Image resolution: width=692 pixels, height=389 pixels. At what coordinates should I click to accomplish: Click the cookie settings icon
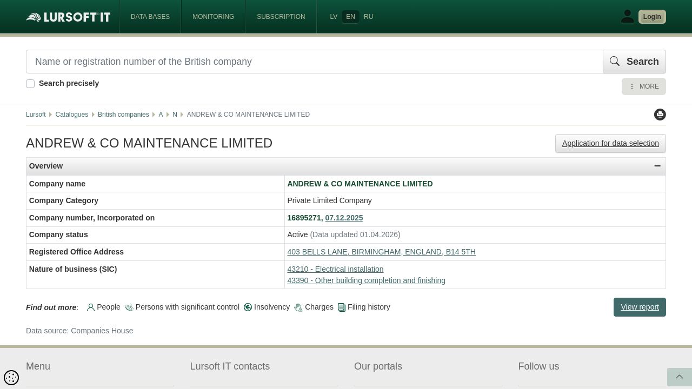(11, 377)
